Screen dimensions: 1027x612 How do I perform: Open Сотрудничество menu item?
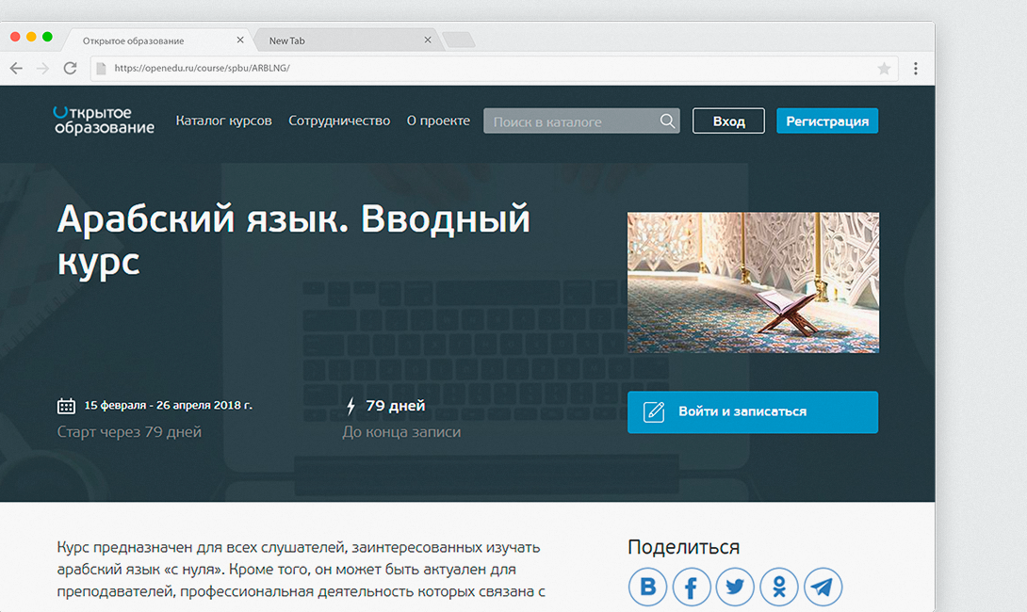[339, 121]
